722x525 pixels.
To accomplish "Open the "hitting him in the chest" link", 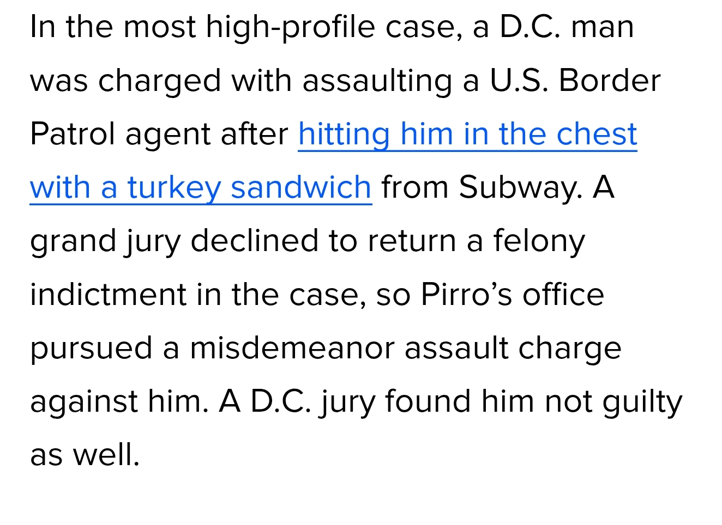I will [467, 134].
